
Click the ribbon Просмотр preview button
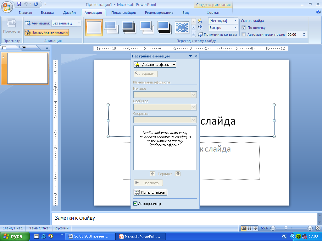pos(12,26)
